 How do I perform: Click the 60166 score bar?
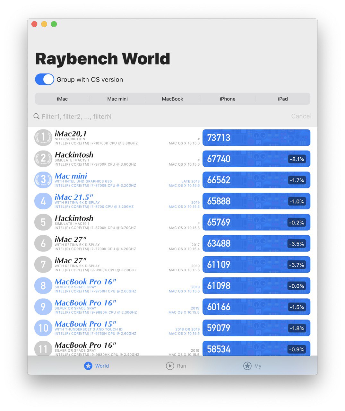[x=256, y=307]
